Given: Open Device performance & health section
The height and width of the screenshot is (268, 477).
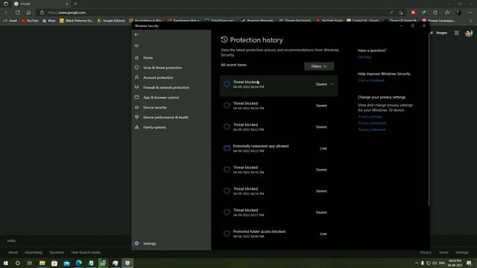Looking at the screenshot, I should (165, 118).
